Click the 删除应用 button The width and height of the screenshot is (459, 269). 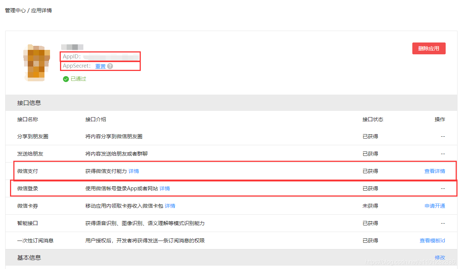[x=429, y=48]
